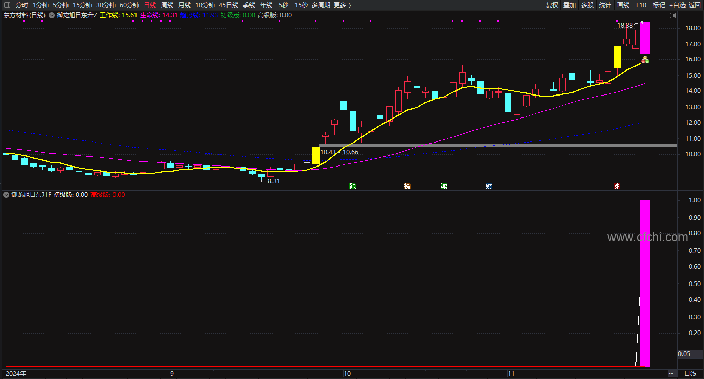Click the 复权 button

tap(552, 5)
